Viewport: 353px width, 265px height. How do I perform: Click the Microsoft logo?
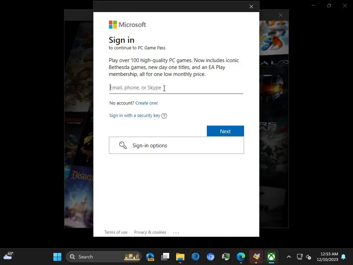coord(128,24)
